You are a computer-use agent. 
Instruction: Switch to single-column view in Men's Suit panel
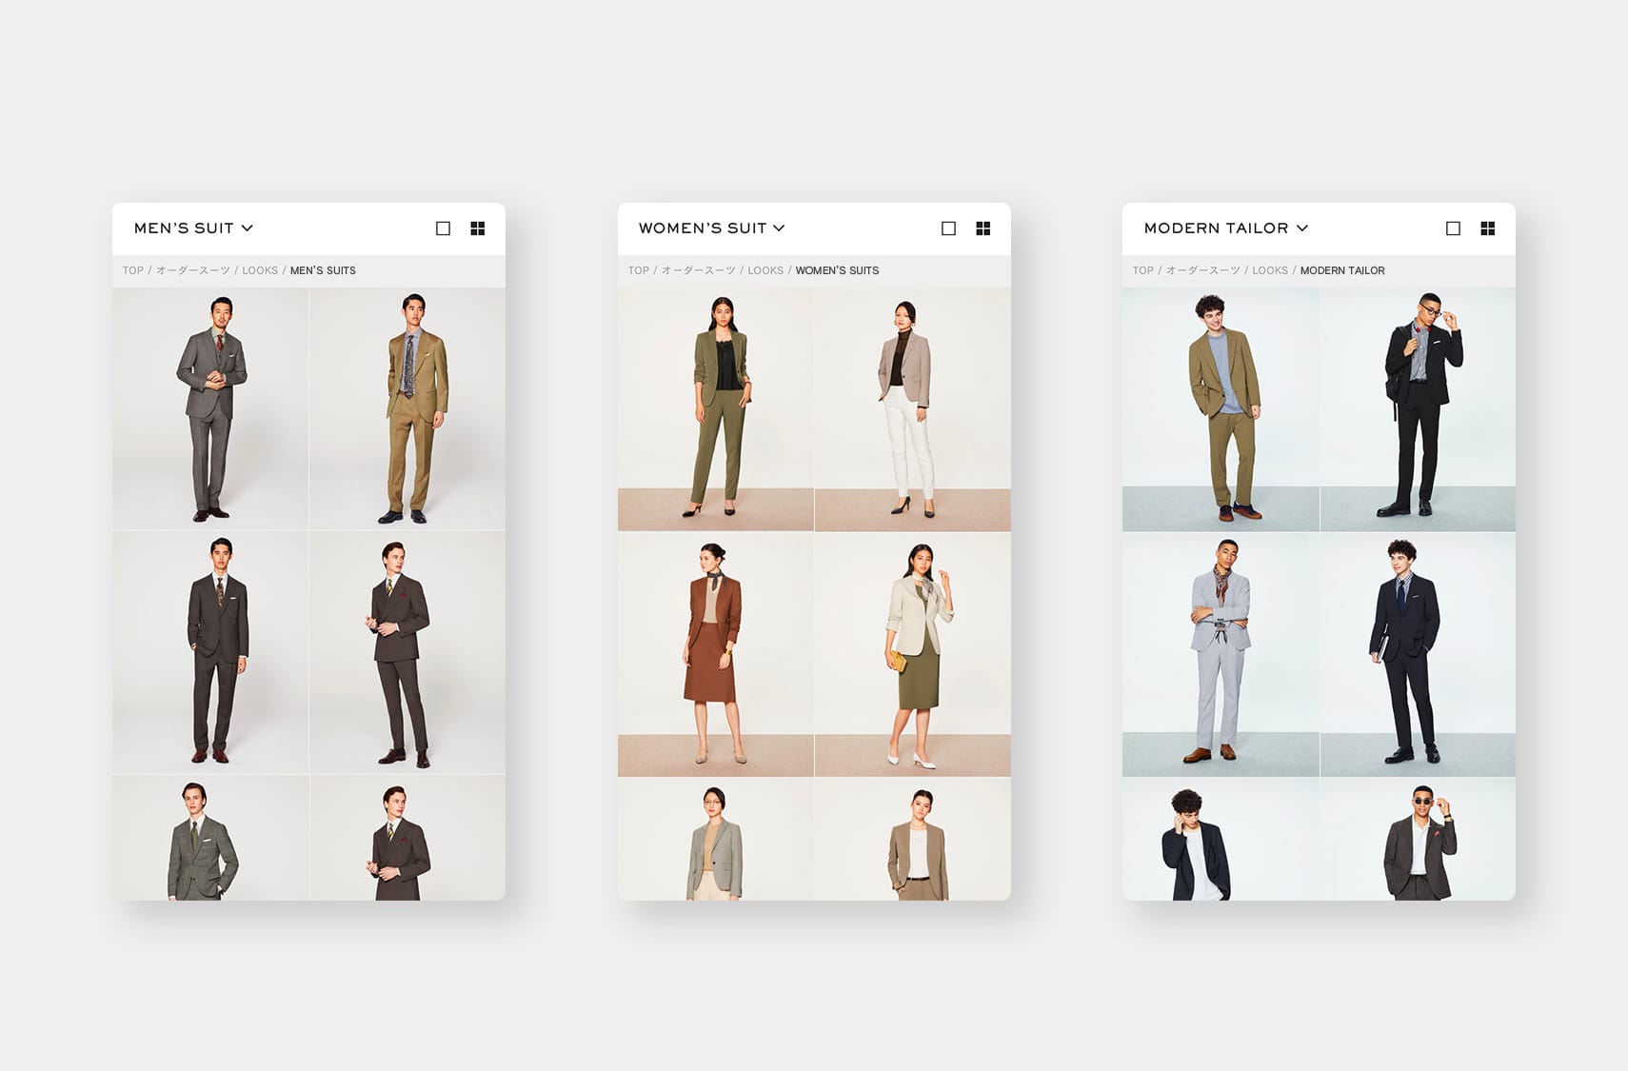443,228
